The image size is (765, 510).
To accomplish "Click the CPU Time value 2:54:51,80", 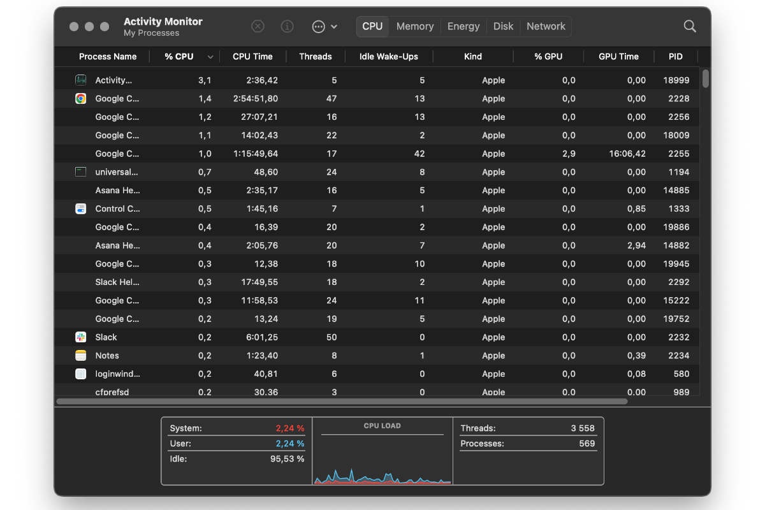I will tap(255, 99).
